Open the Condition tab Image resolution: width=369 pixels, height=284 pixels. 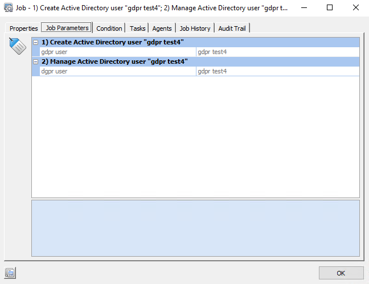click(109, 28)
